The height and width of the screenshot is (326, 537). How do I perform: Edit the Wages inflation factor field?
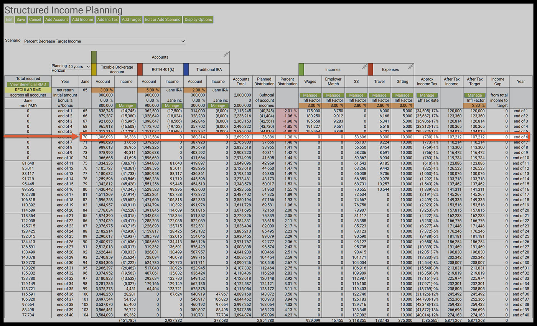[310, 105]
